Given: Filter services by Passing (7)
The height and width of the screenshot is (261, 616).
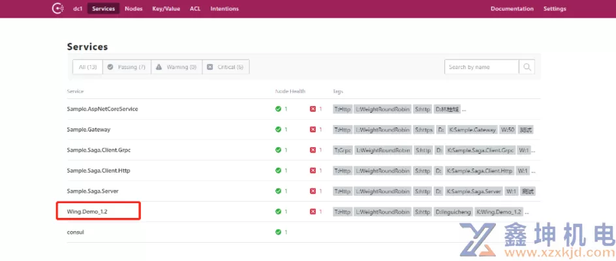Looking at the screenshot, I should [x=127, y=67].
